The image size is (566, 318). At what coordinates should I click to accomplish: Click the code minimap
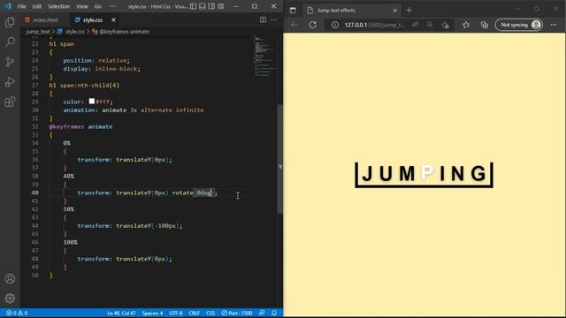[x=264, y=56]
